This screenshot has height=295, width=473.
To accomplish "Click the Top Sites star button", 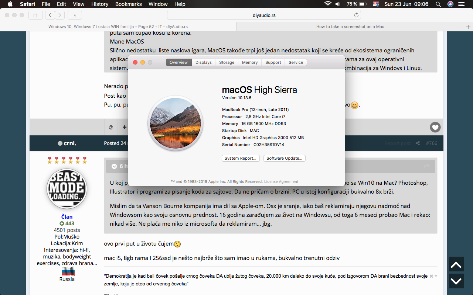I will (75, 15).
